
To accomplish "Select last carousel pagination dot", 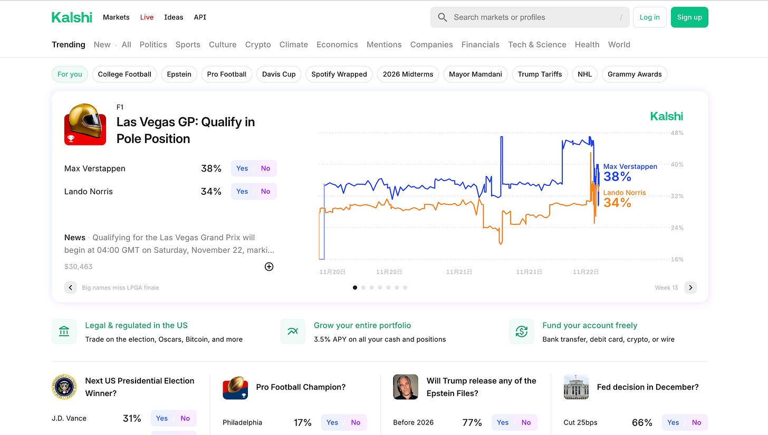I will click(x=405, y=288).
